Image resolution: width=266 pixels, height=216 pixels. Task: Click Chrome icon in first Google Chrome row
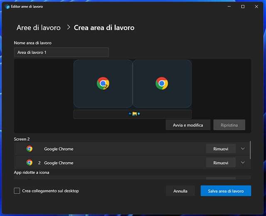point(30,149)
